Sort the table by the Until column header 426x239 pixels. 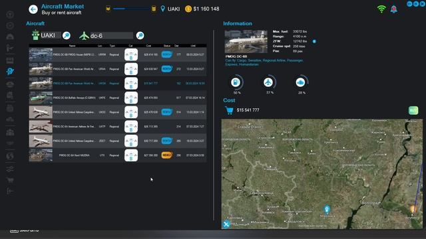point(193,46)
